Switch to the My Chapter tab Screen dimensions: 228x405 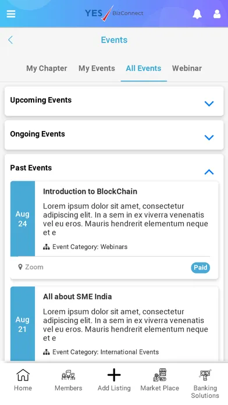coord(47,68)
